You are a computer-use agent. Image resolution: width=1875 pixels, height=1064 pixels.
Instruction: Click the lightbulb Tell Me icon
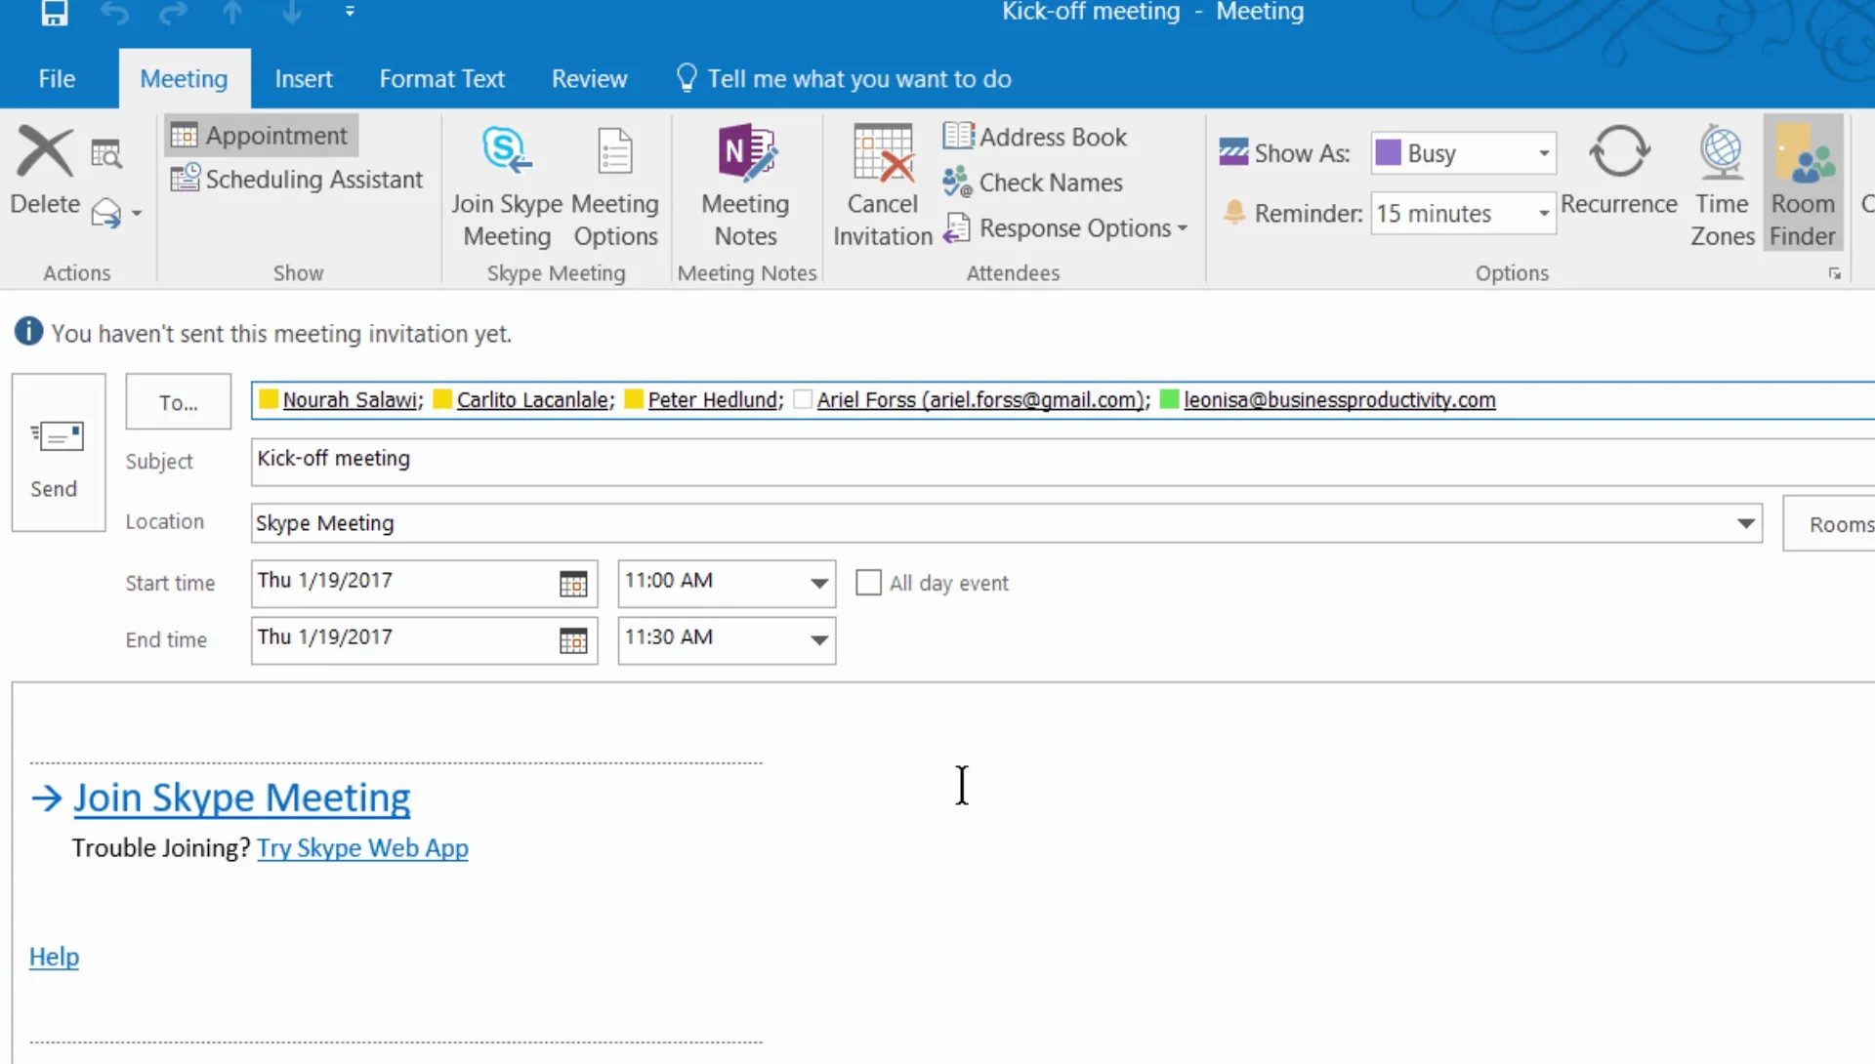pos(687,78)
